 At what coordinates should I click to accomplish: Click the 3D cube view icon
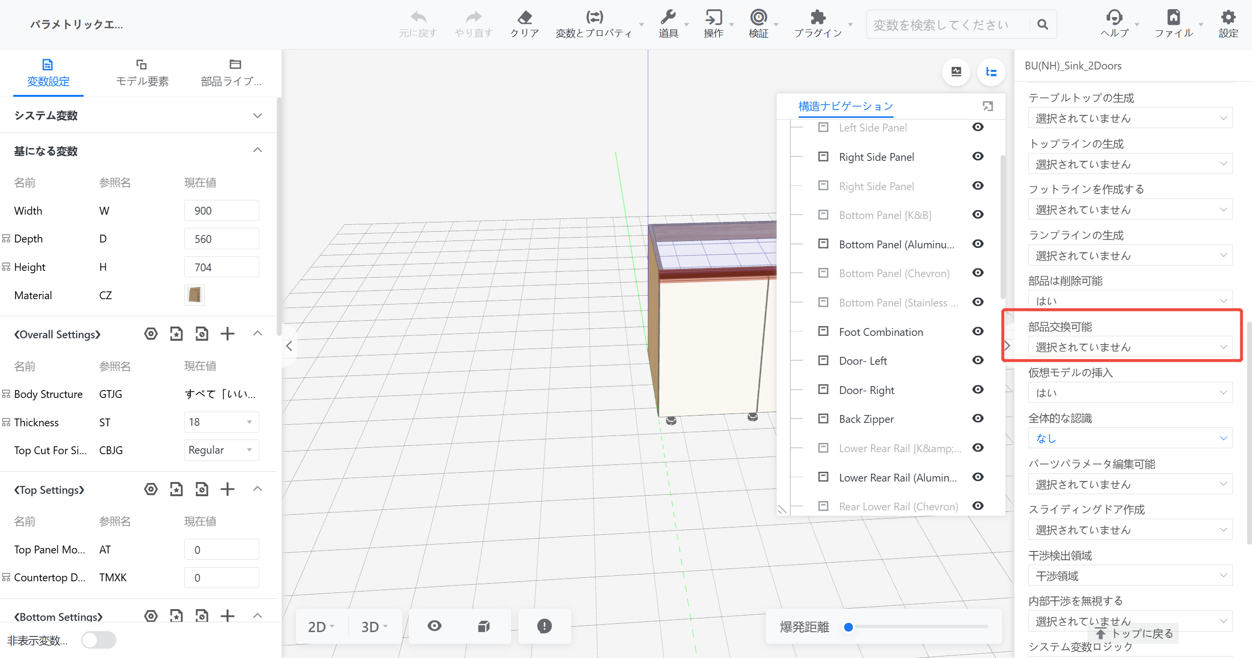click(484, 626)
